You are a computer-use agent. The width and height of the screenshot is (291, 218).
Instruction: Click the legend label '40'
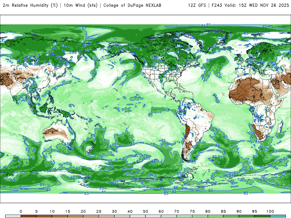coord(130,211)
